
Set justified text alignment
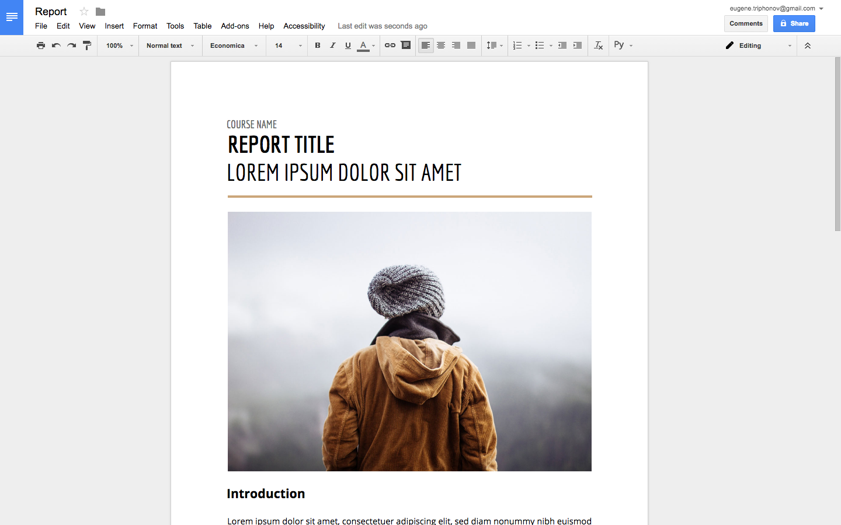click(x=471, y=45)
